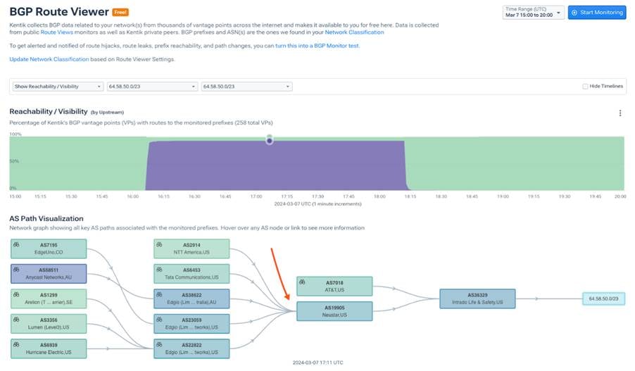Click the timeline marker dot on reachability chart
Image resolution: width=635 pixels, height=371 pixels.
(x=270, y=141)
